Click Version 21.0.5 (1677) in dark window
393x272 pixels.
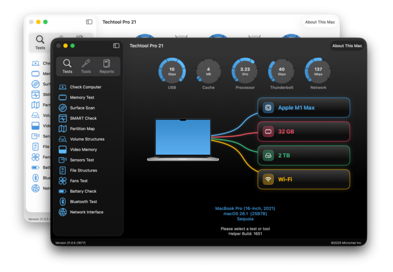click(x=70, y=243)
